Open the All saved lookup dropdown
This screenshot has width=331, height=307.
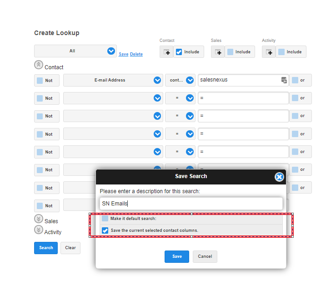click(x=111, y=51)
